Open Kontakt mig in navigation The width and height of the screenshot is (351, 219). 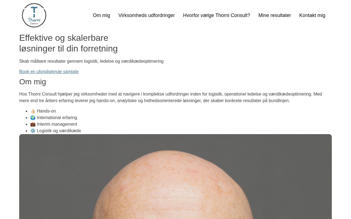point(312,15)
